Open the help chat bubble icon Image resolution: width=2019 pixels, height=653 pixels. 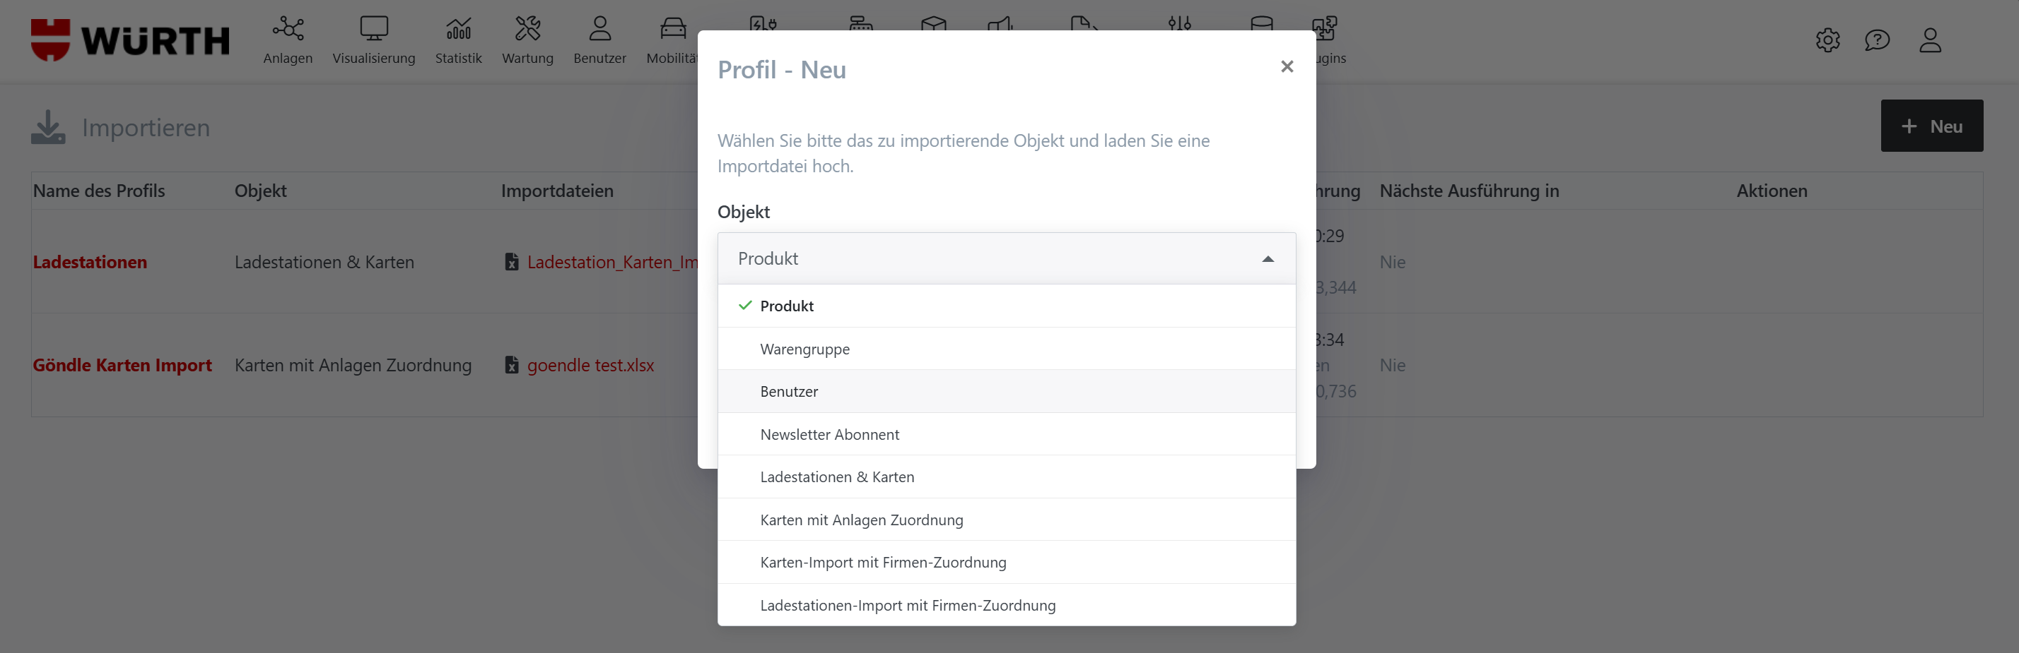point(1876,40)
